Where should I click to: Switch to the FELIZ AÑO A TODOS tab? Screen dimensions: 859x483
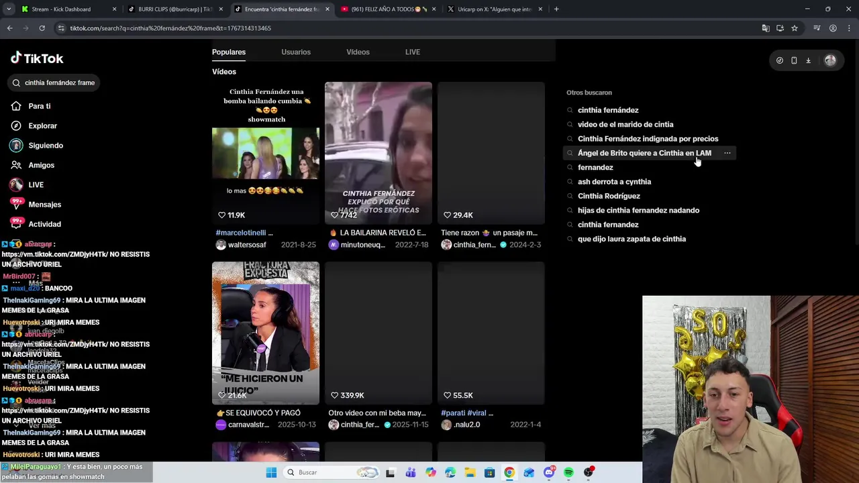coord(388,9)
